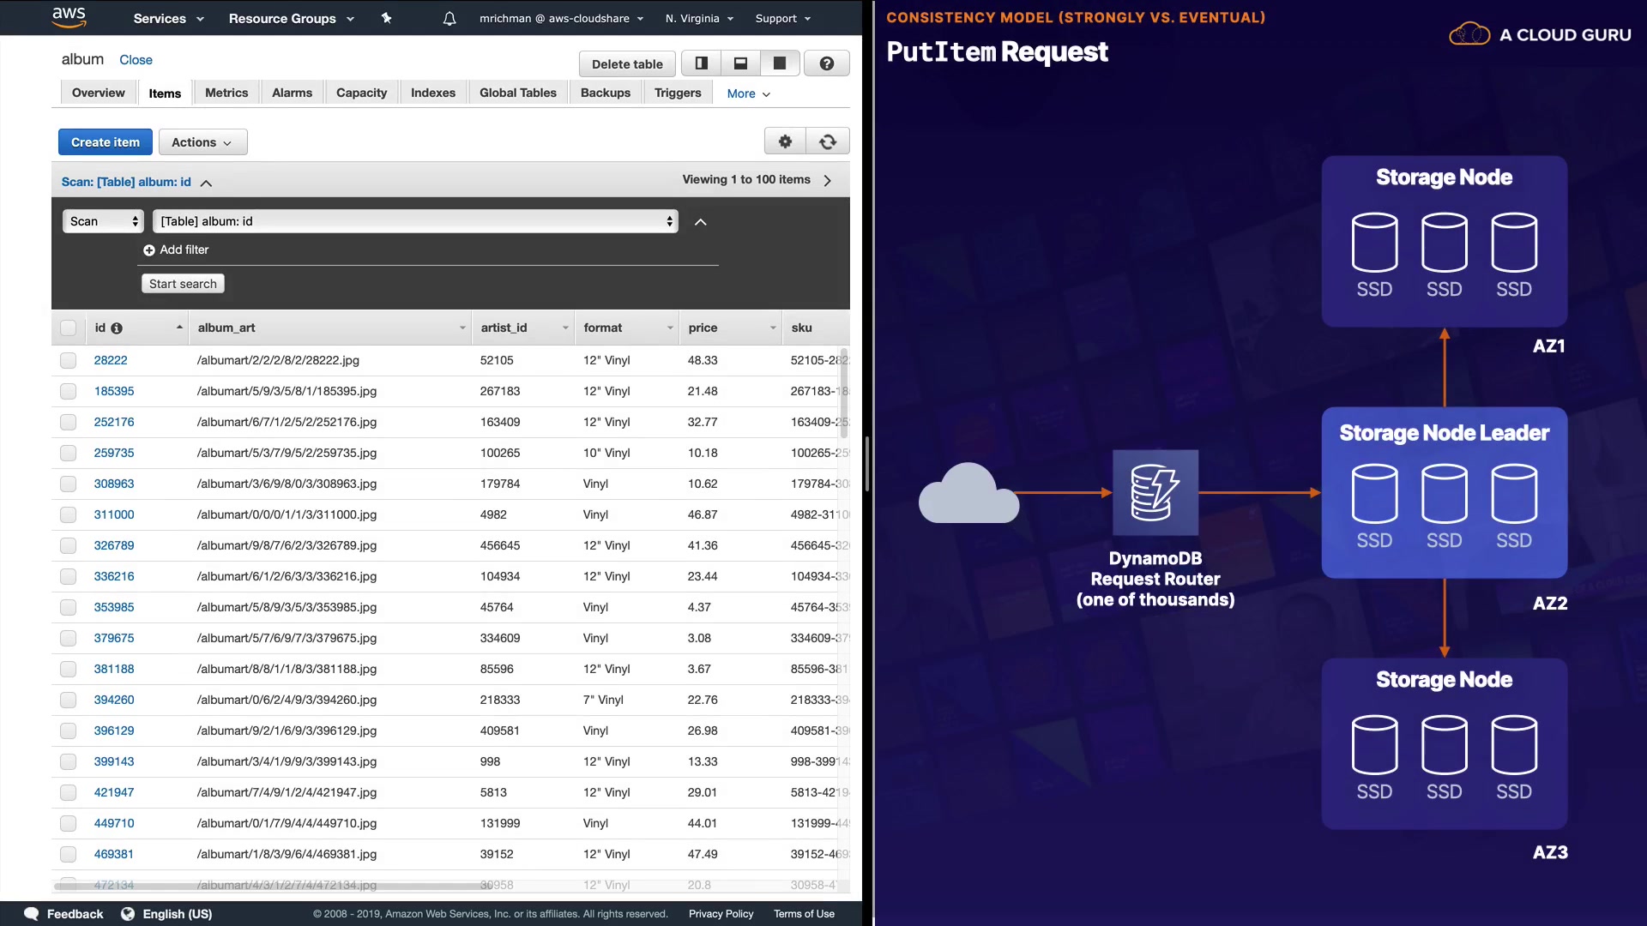Switch to split side panel layout

[702, 63]
